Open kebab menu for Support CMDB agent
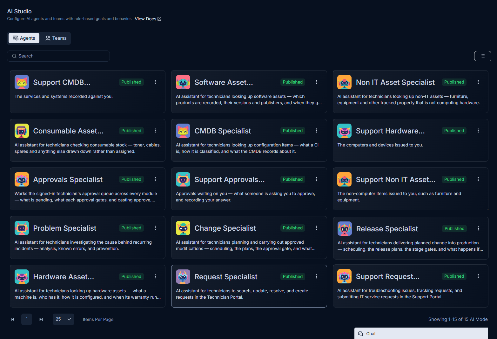This screenshot has width=497, height=339. pos(155,82)
